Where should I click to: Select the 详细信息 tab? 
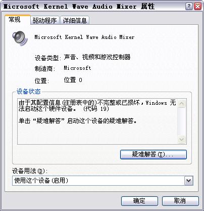click(x=75, y=21)
